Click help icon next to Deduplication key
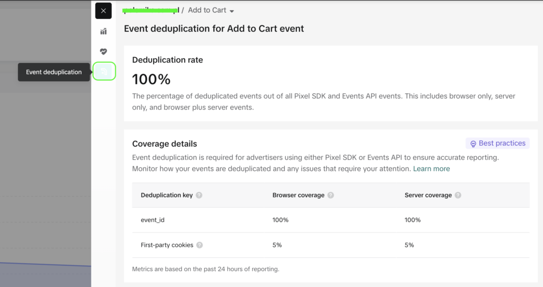The width and height of the screenshot is (543, 287). pos(199,195)
